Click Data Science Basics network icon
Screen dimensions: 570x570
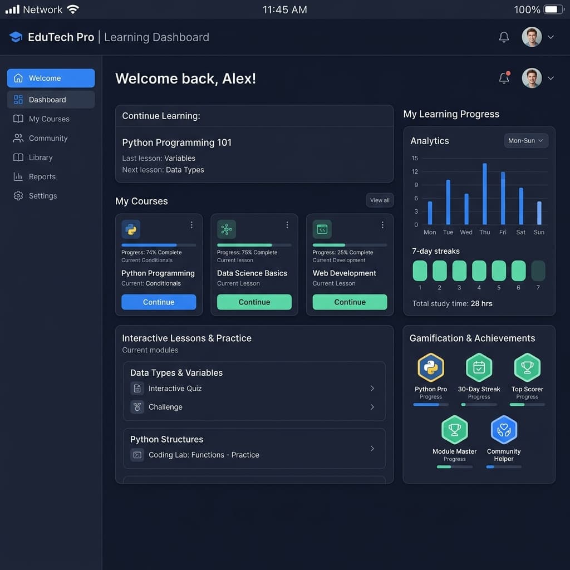[x=227, y=229]
